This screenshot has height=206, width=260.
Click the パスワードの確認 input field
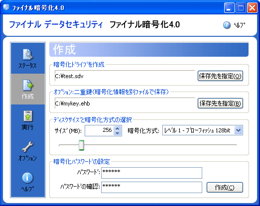(151, 187)
